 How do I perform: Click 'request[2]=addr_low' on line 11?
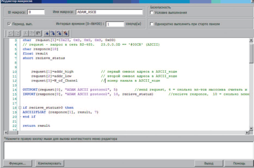[x=51, y=76]
